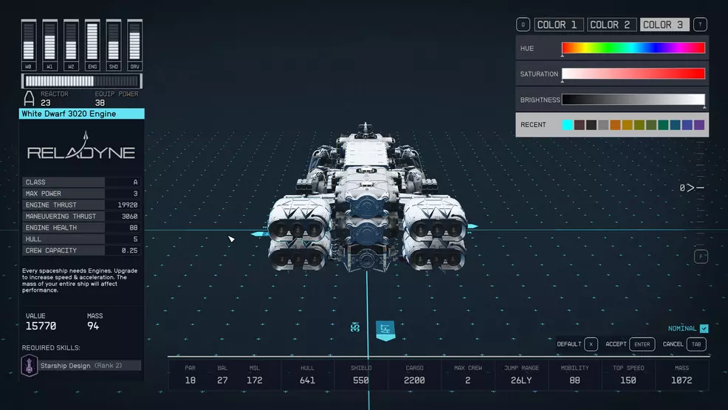The width and height of the screenshot is (728, 410).
Task: Click the MSL 172 weapon stat
Action: coord(255,375)
